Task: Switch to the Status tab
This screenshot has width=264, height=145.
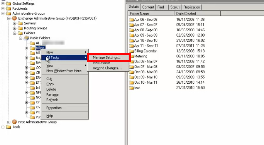Action: (x=175, y=7)
